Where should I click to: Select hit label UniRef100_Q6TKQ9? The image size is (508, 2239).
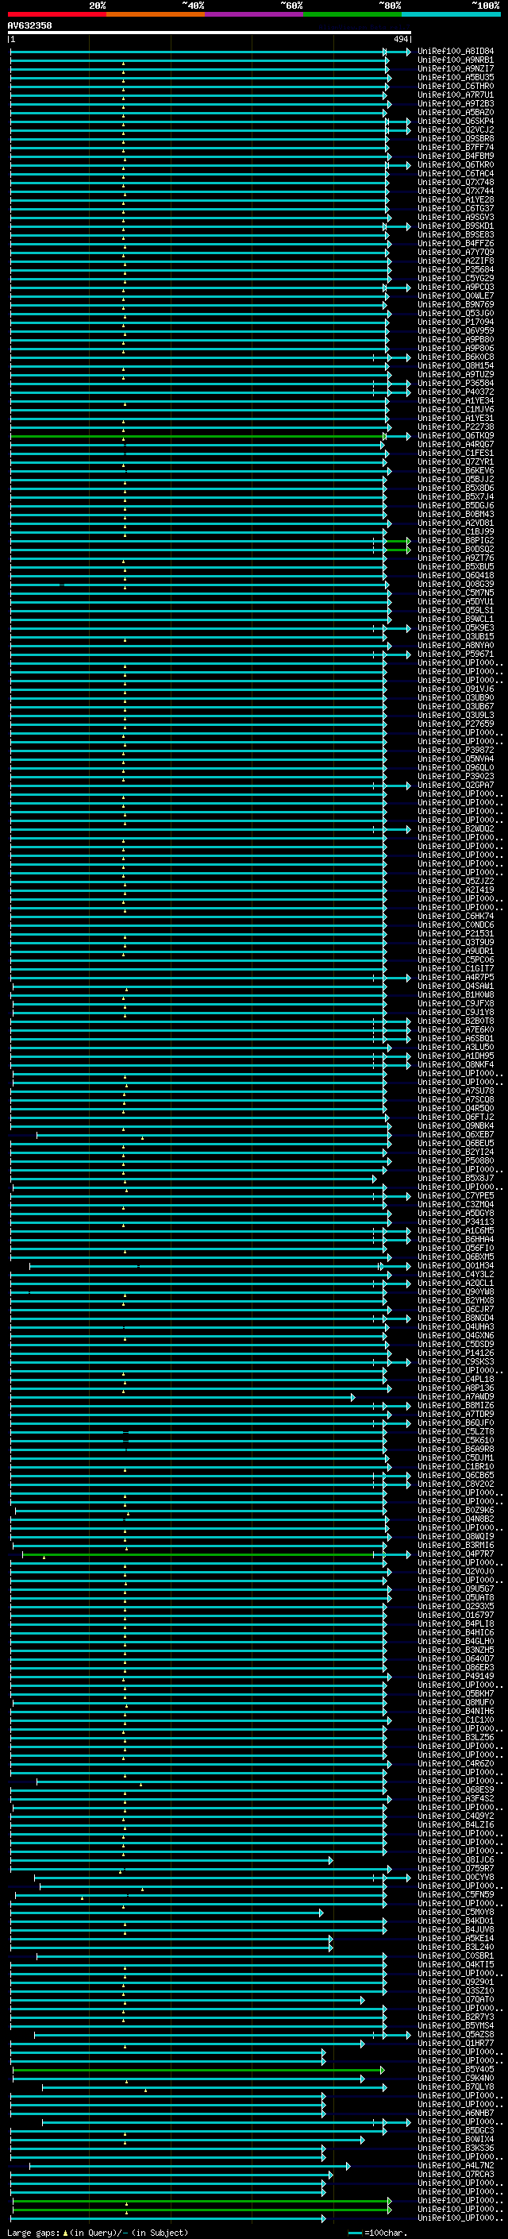click(456, 435)
